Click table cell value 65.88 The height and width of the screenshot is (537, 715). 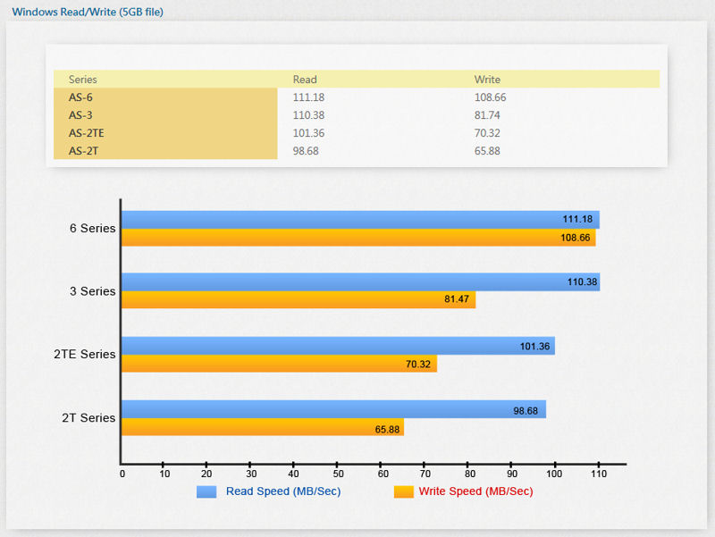click(487, 151)
